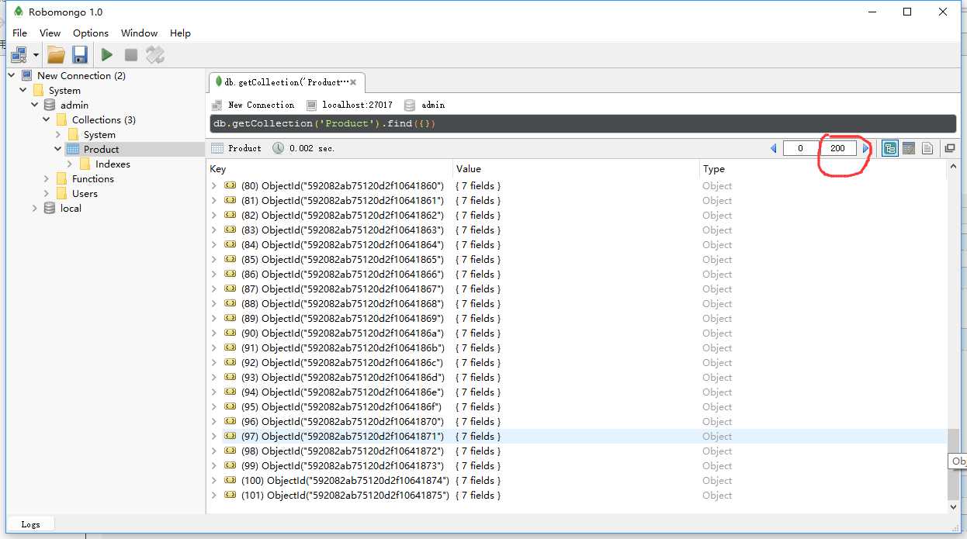Viewport: 967px width, 539px height.
Task: Expand the System folder under Collections
Action: (x=58, y=135)
